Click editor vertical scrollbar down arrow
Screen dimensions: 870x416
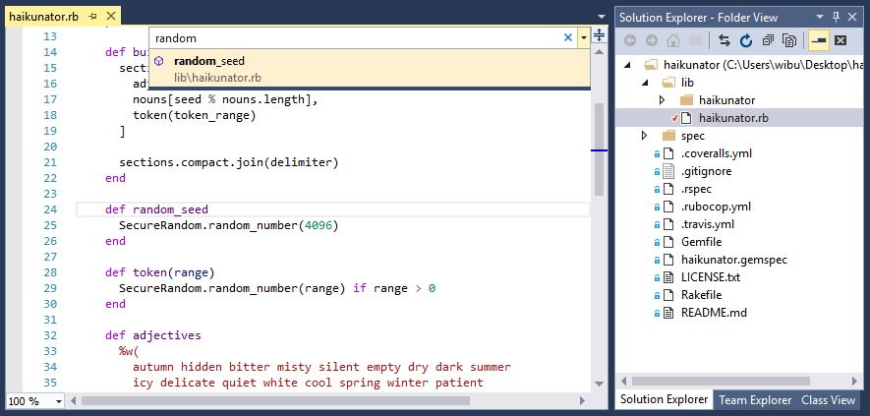tap(600, 385)
